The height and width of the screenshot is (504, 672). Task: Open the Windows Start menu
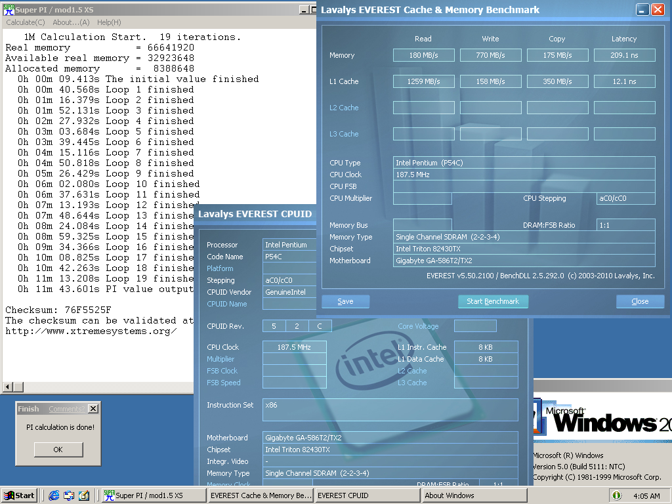[x=19, y=495]
